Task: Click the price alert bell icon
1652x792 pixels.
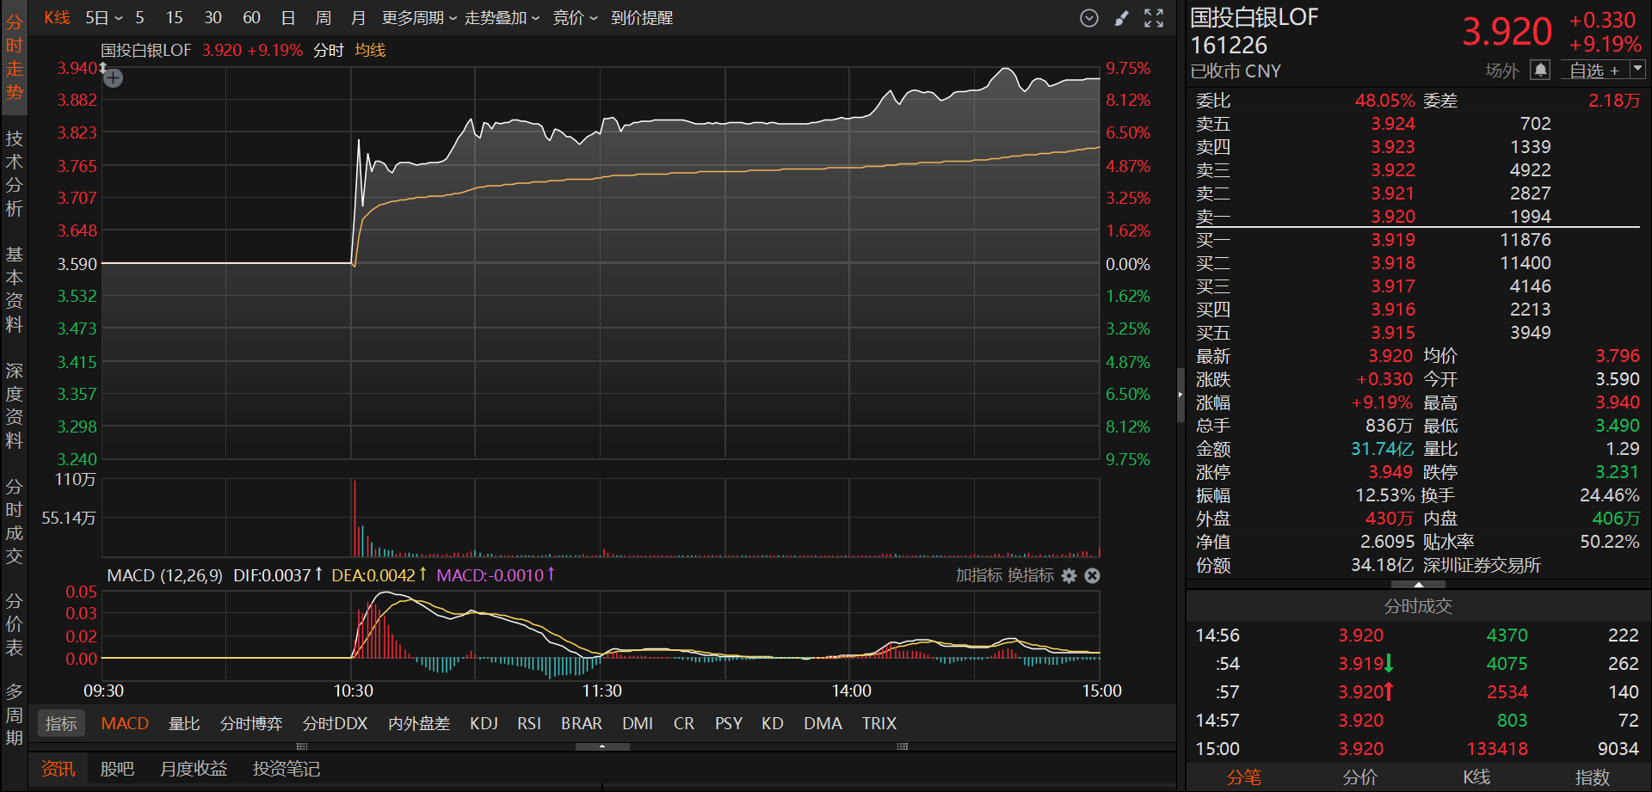Action: [x=1540, y=71]
